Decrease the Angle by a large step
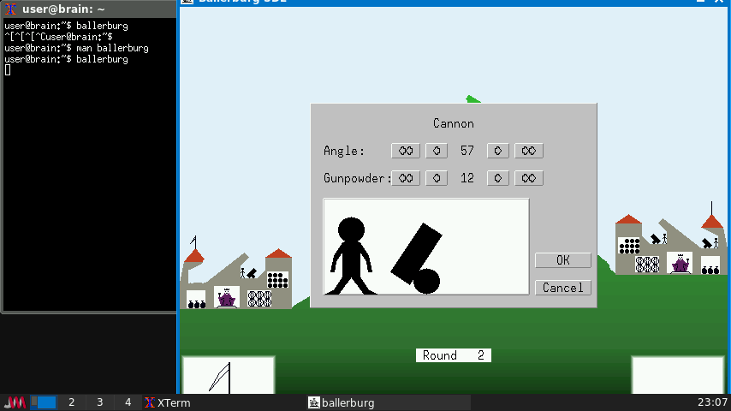This screenshot has height=411, width=731. pyautogui.click(x=406, y=151)
